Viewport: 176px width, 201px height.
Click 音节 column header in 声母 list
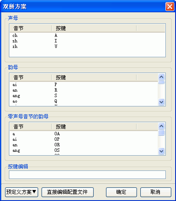coord(31,28)
